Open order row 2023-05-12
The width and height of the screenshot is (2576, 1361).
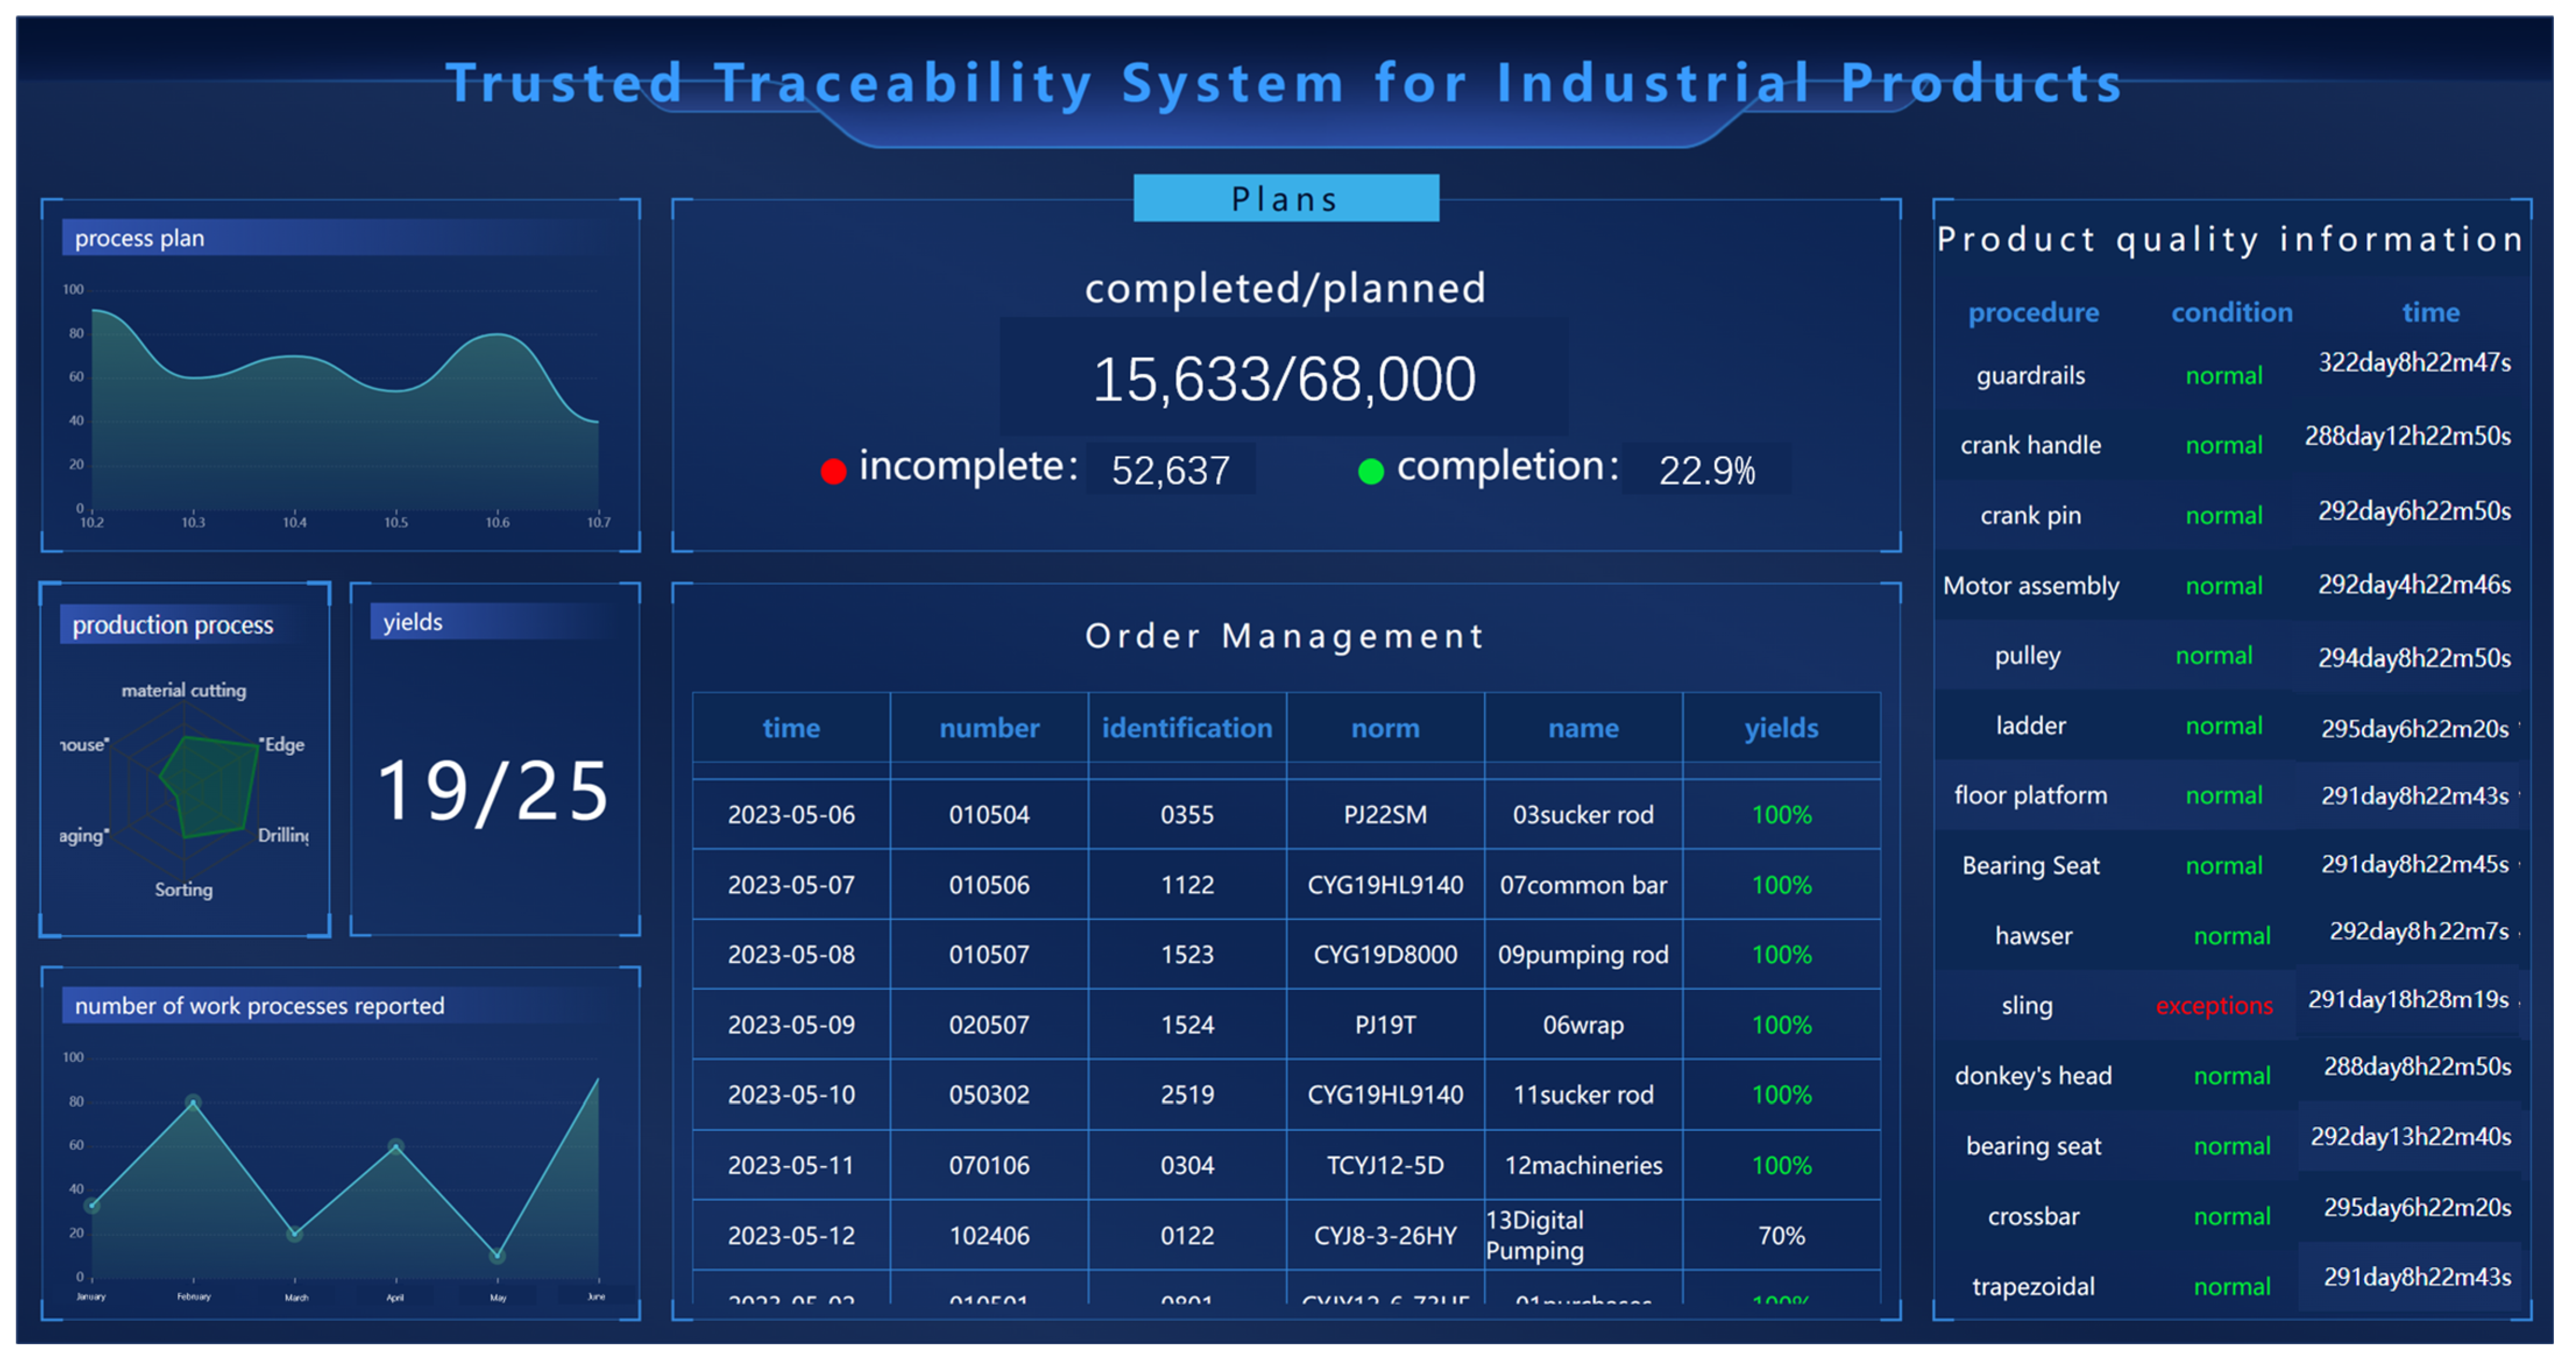pyautogui.click(x=791, y=1236)
